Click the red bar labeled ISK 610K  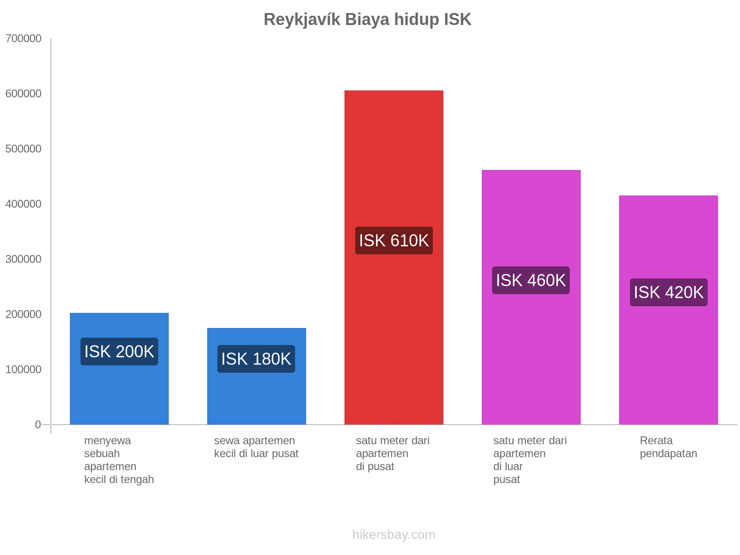click(394, 258)
